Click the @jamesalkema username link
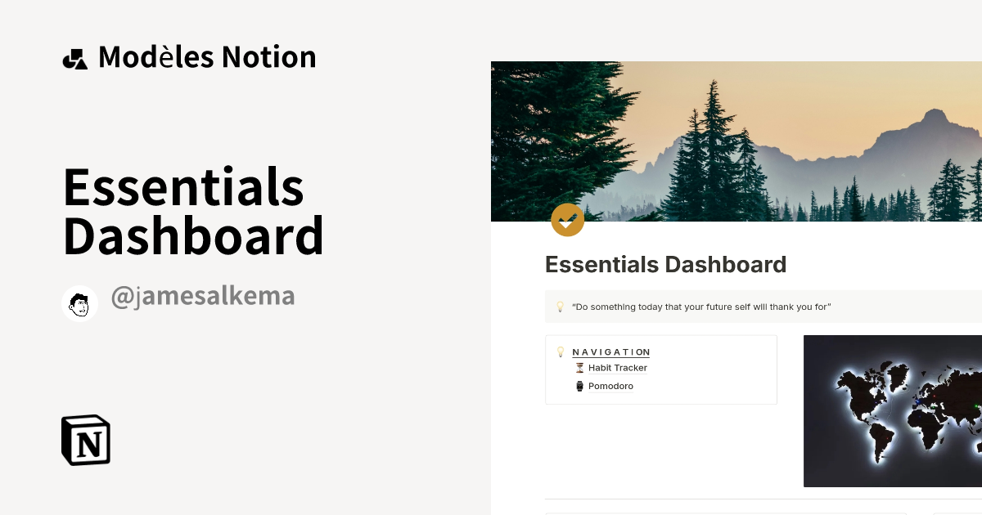This screenshot has height=515, width=982. [x=203, y=297]
